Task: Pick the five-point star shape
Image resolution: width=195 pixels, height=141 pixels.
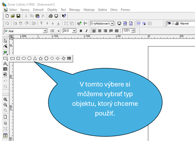Action: pyautogui.click(x=41, y=58)
